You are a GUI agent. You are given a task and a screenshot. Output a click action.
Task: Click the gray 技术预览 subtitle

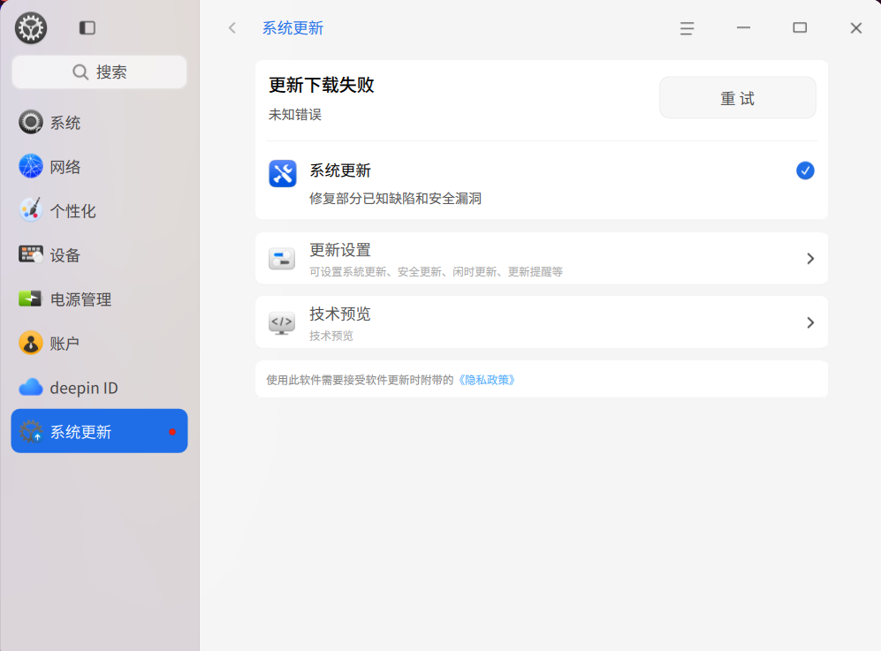[x=331, y=336]
